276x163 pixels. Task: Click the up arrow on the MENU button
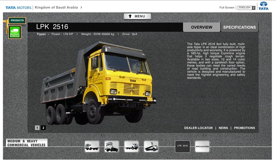point(130,16)
